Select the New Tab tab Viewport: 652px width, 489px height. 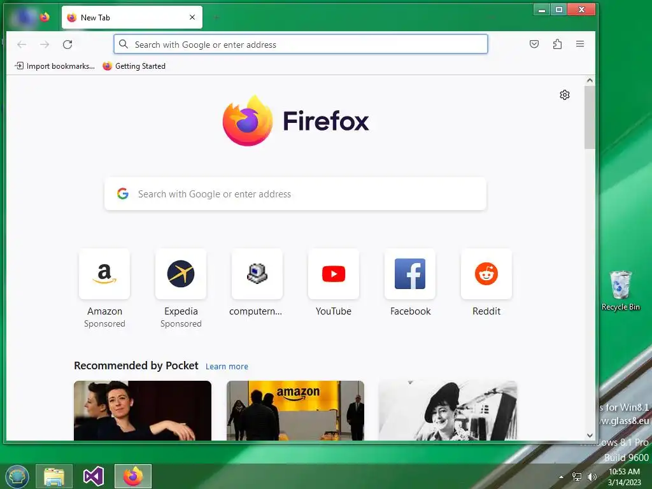click(x=132, y=17)
